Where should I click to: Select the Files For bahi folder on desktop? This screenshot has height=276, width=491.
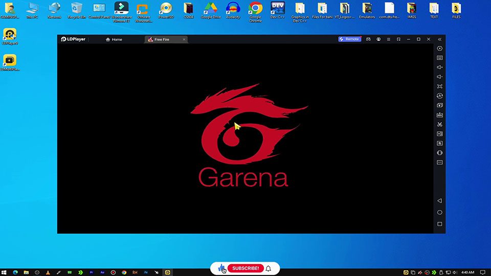click(322, 11)
